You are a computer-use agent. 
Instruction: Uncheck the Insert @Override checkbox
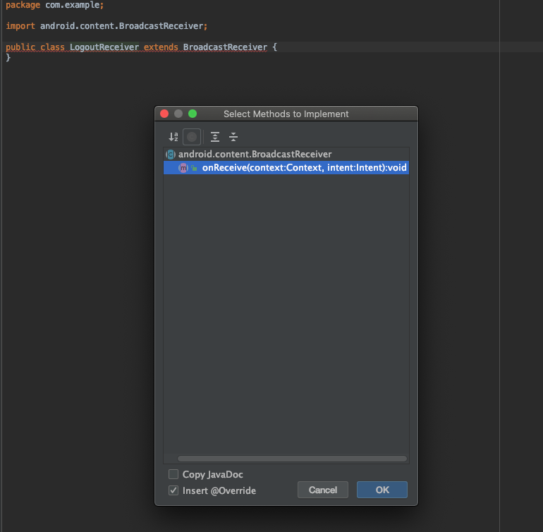173,490
